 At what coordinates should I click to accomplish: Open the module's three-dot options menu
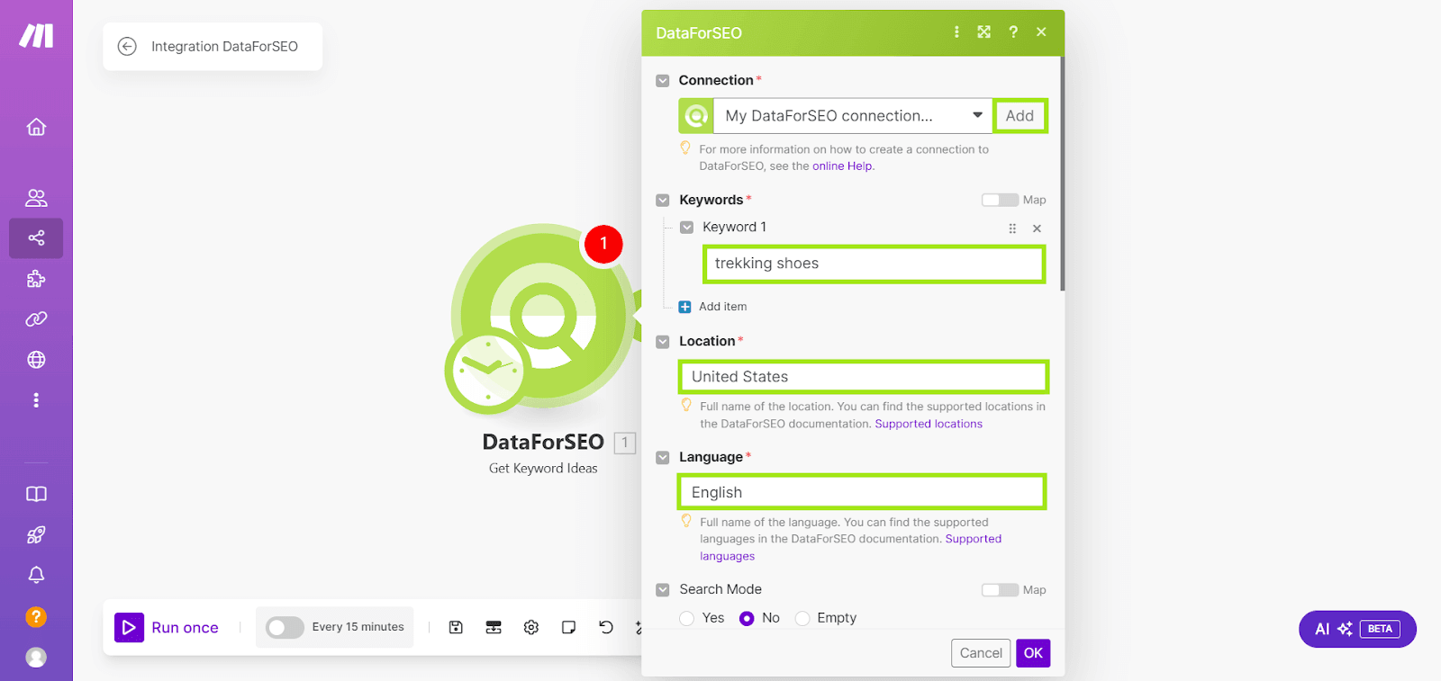pos(956,32)
